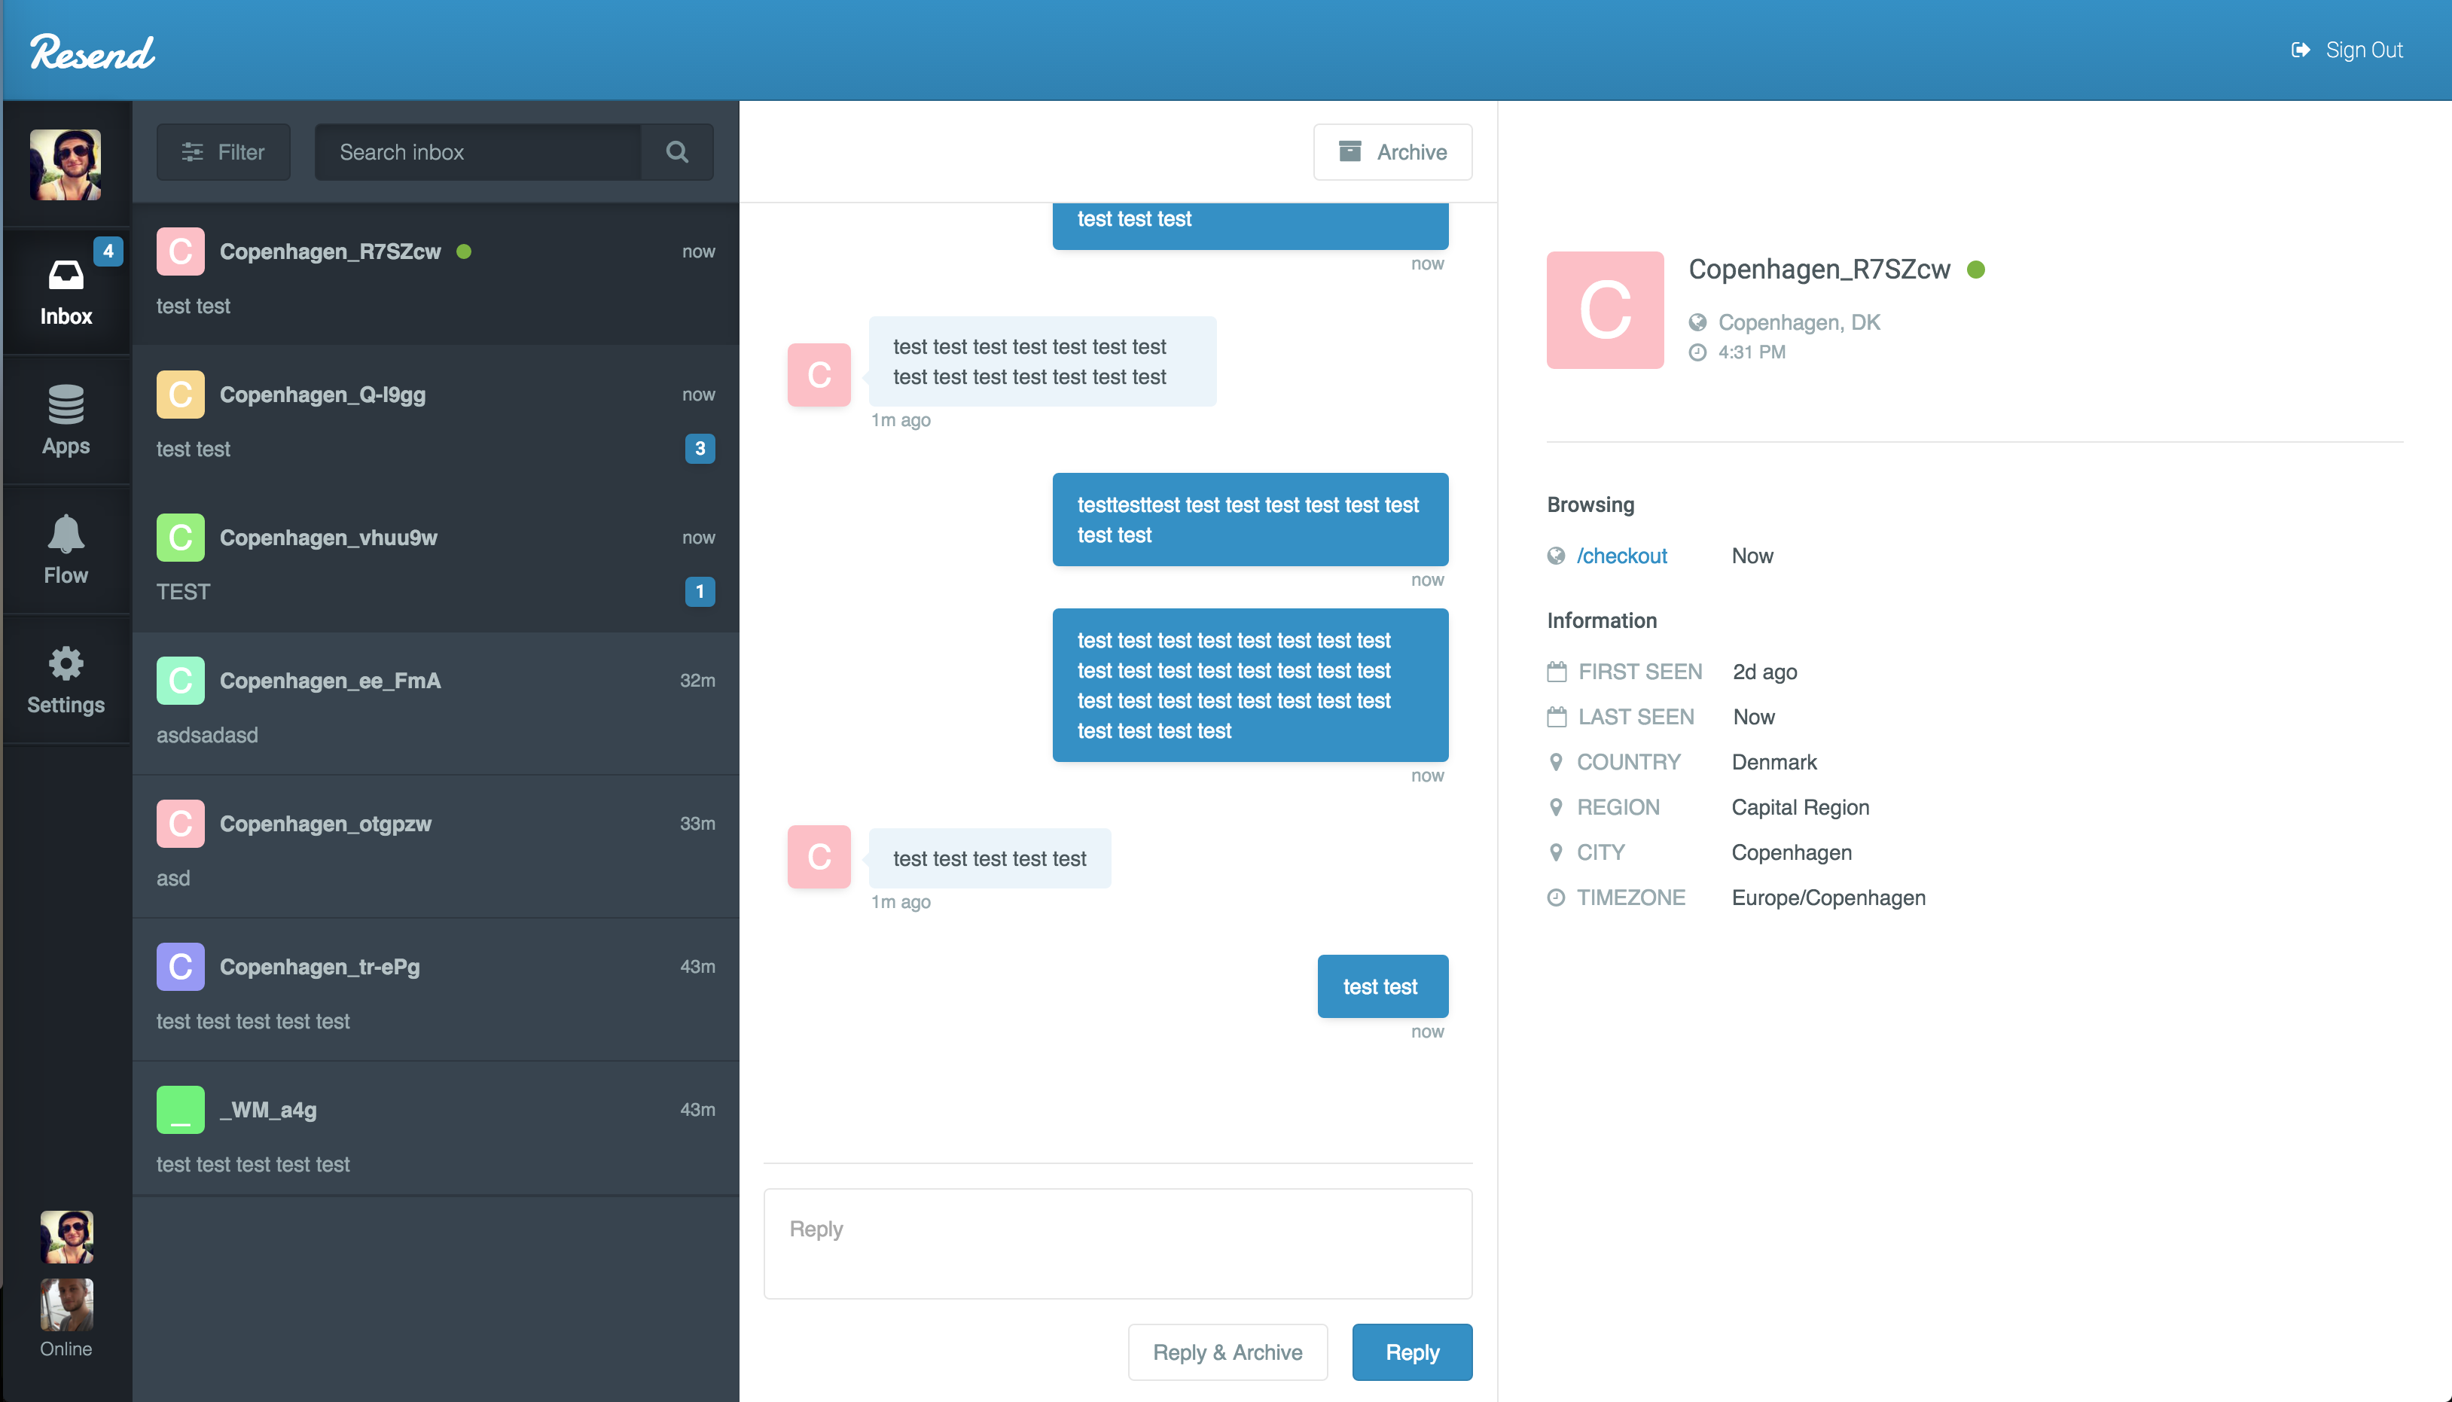The image size is (2452, 1402).
Task: Click the user profile photo at top-left
Action: coord(66,165)
